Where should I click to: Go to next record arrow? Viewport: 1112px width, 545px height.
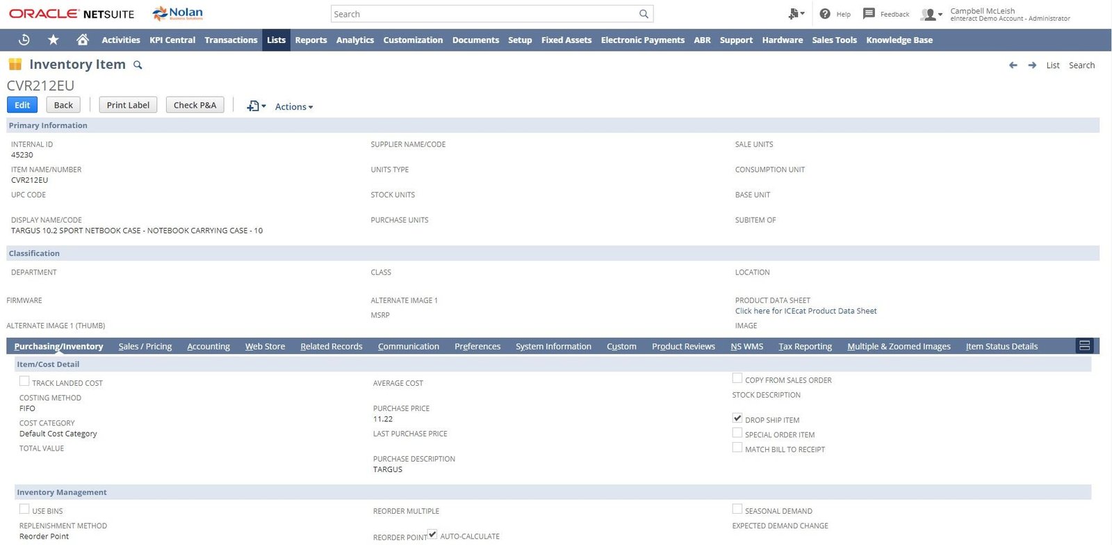tap(1032, 65)
